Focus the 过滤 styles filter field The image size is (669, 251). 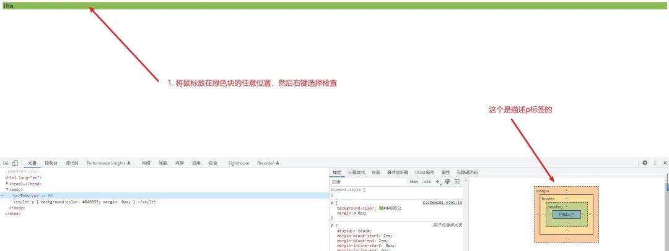369,182
